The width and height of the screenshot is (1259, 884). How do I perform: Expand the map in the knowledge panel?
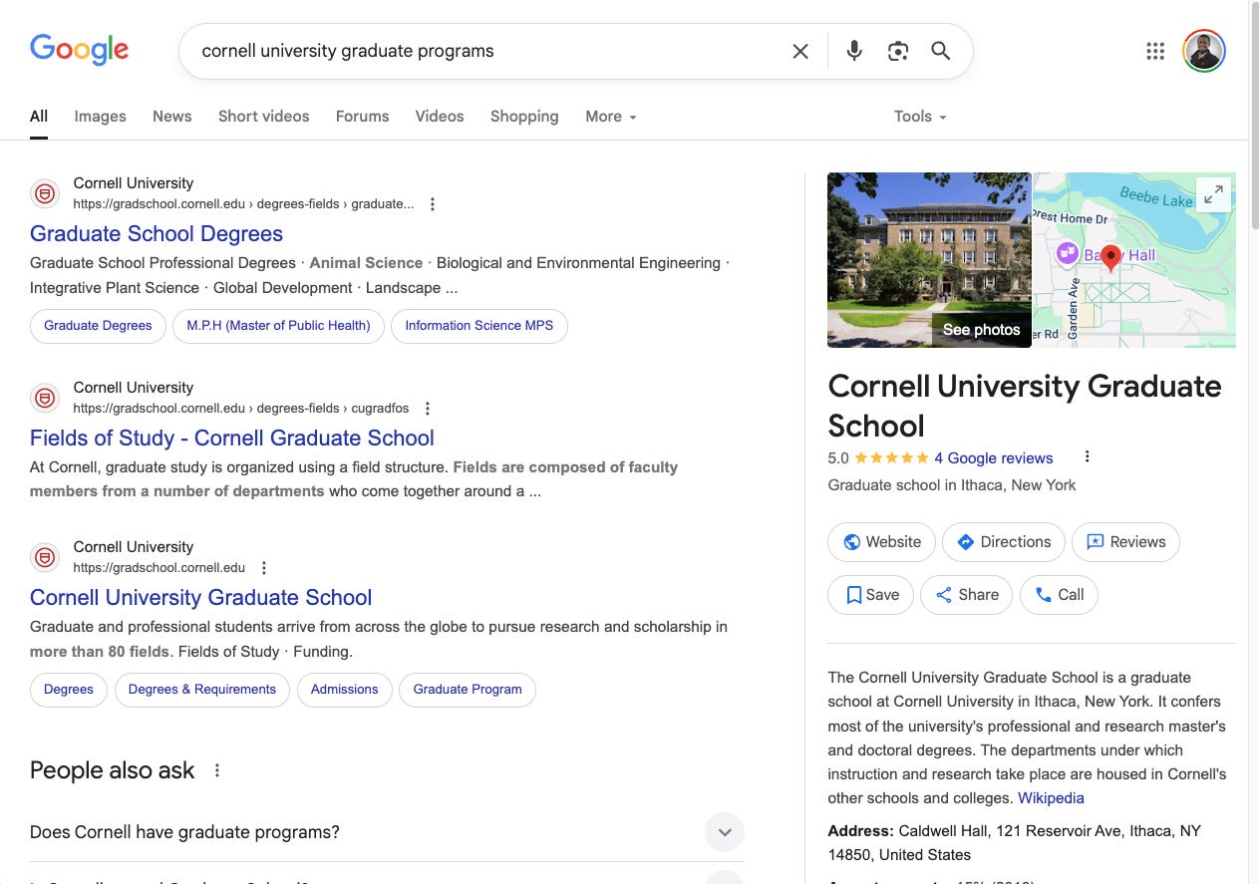pyautogui.click(x=1213, y=195)
